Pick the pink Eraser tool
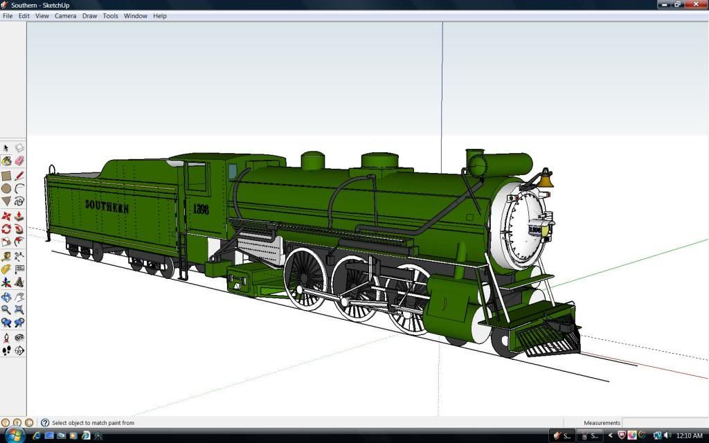This screenshot has width=709, height=443. [x=19, y=161]
